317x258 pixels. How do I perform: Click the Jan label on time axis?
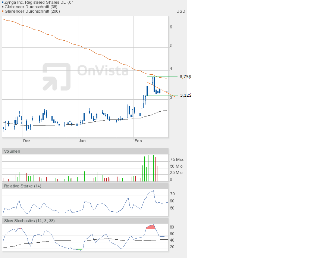(82, 141)
